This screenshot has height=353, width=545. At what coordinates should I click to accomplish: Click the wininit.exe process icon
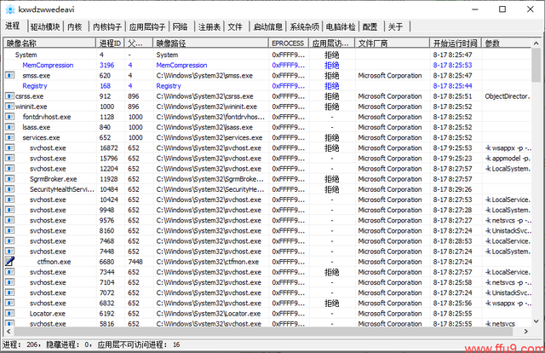coord(10,107)
